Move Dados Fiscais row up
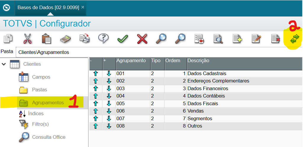The image size is (303, 147). tap(96, 103)
